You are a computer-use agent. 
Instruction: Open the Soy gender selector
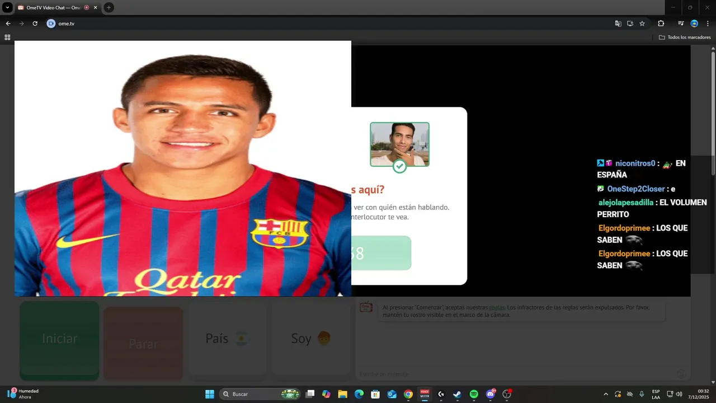click(311, 338)
